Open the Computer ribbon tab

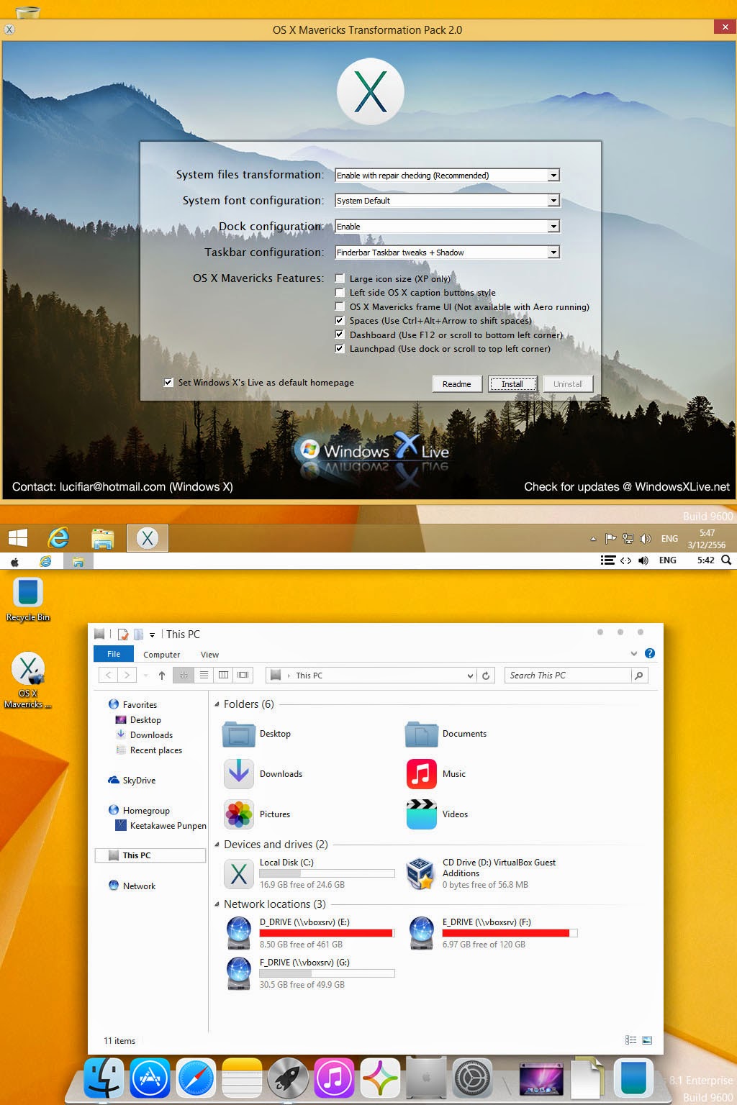point(161,655)
